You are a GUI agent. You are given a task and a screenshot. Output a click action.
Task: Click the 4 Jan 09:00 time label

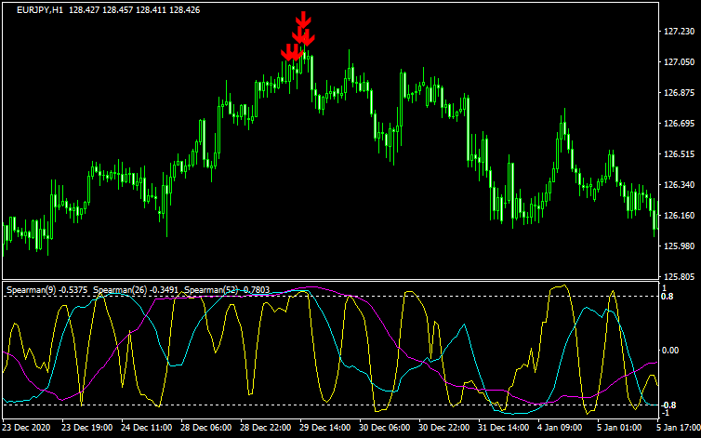coord(566,429)
